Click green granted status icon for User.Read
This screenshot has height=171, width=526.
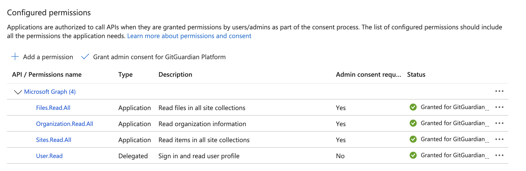[413, 155]
